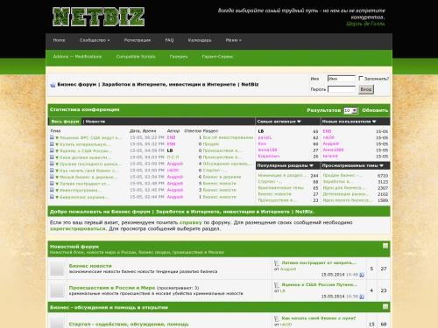
Task: Open the FAQ menu item
Action: pos(169,40)
